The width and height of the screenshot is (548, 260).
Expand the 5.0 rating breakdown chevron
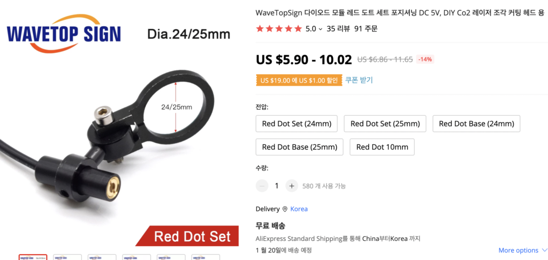321,29
